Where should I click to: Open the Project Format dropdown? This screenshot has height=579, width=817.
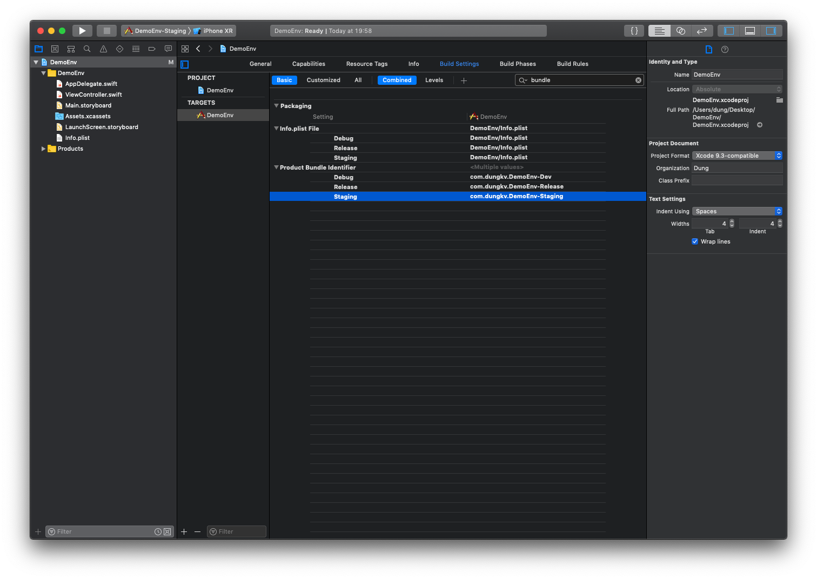(x=737, y=156)
